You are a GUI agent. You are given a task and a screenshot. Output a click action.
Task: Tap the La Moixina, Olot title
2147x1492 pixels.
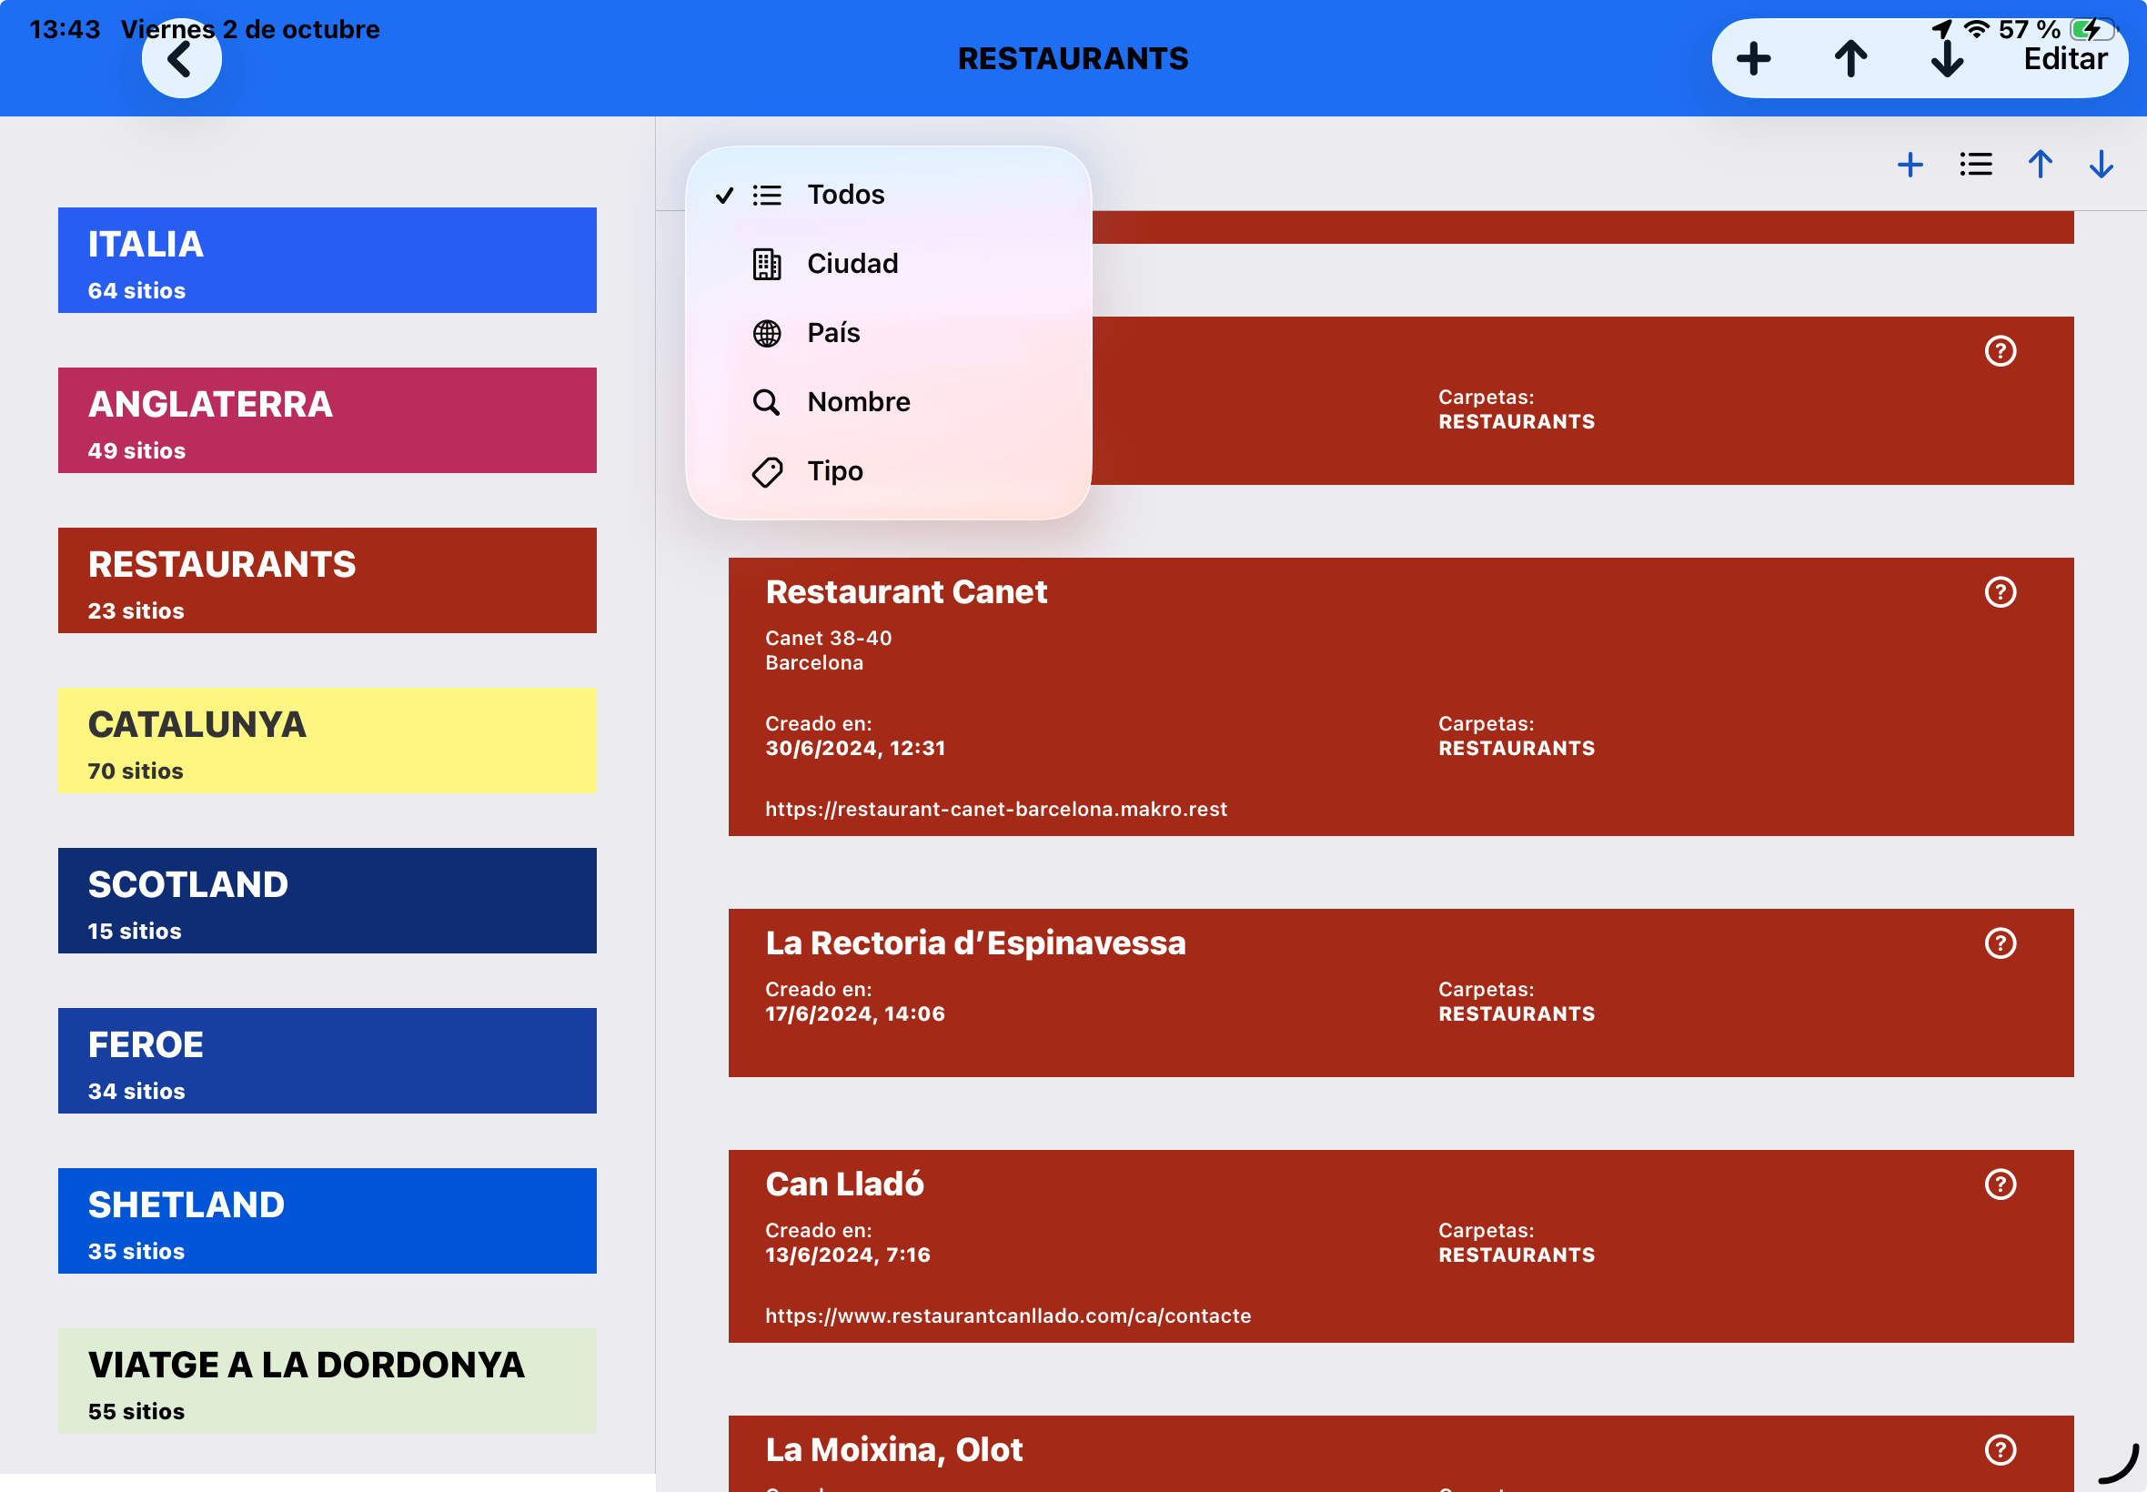(x=893, y=1450)
